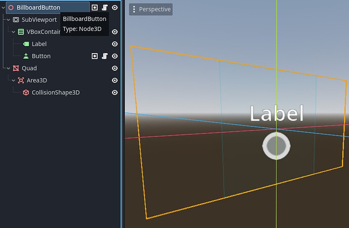Image resolution: width=349 pixels, height=228 pixels.
Task: Select the Area3D node
Action: click(37, 80)
